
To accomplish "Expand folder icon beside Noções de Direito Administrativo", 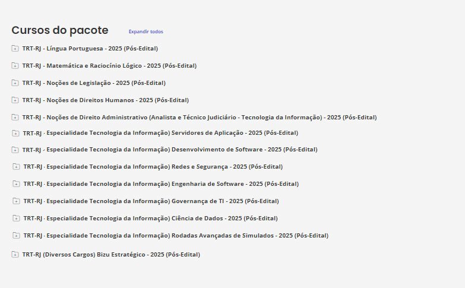I will pos(15,118).
